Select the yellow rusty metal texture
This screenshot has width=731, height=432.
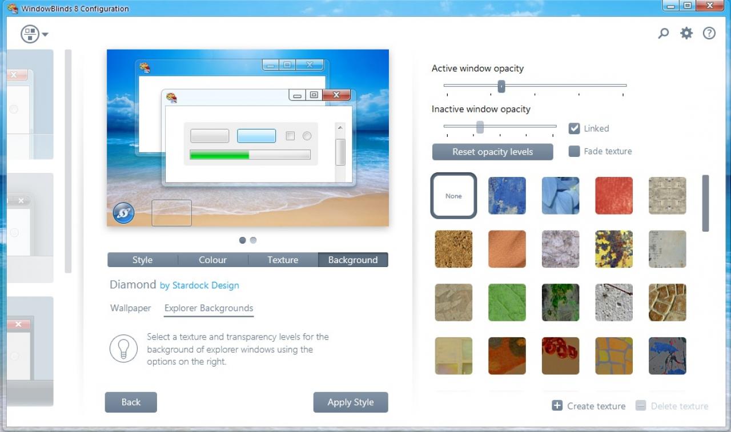[614, 249]
